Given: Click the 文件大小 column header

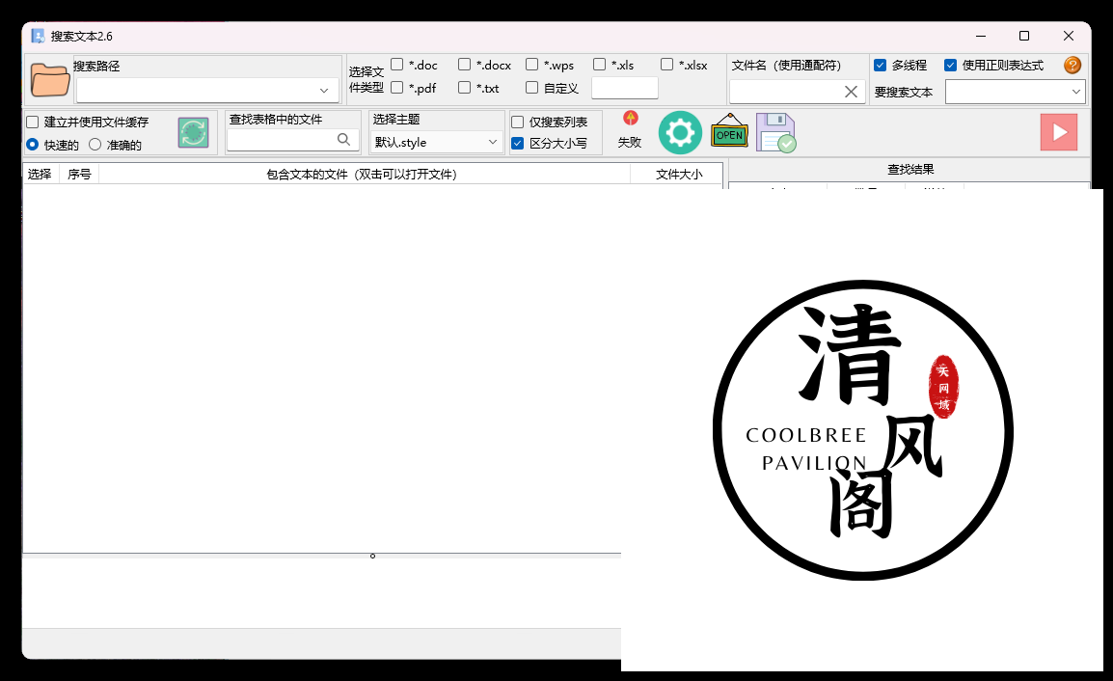Looking at the screenshot, I should (679, 174).
